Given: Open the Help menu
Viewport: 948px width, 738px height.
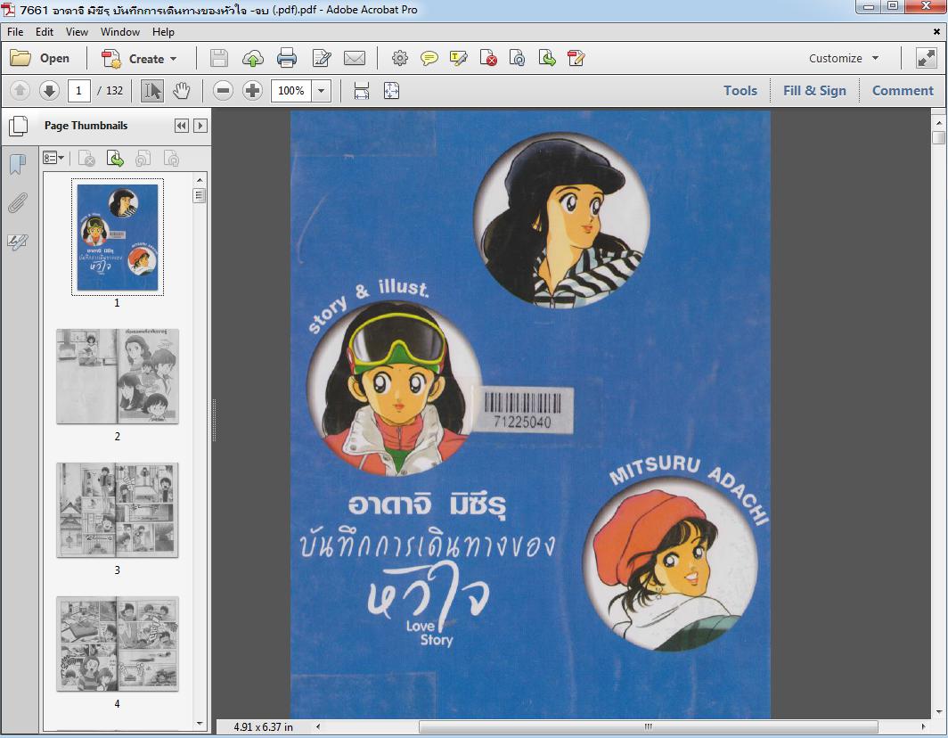Looking at the screenshot, I should coord(163,32).
